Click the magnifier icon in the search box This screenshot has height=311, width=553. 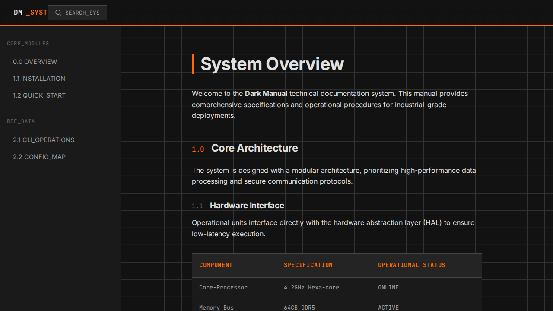point(58,13)
